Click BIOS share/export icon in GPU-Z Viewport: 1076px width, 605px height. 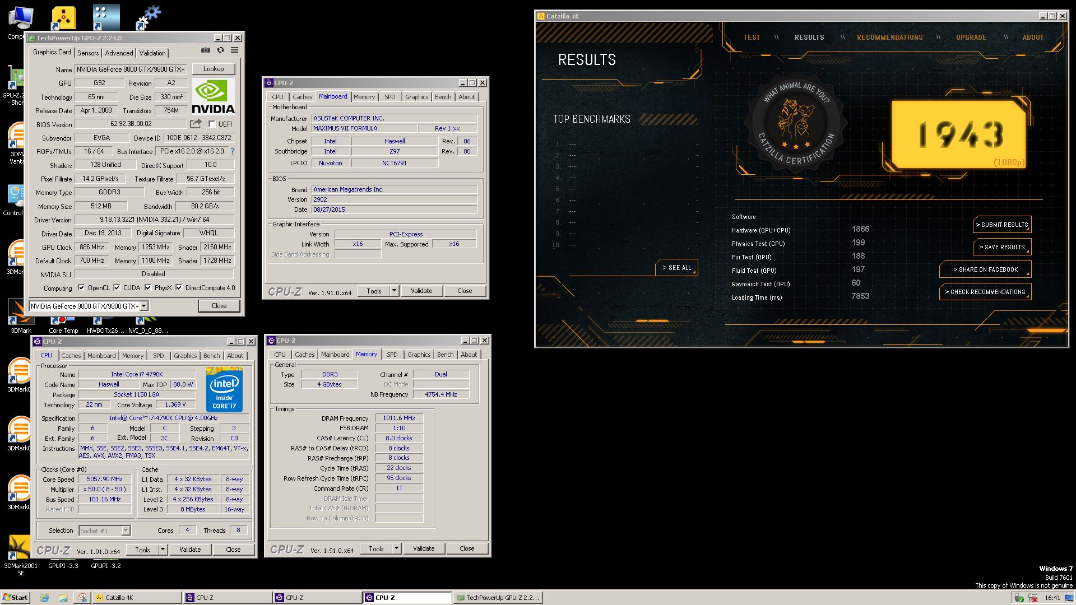[196, 124]
